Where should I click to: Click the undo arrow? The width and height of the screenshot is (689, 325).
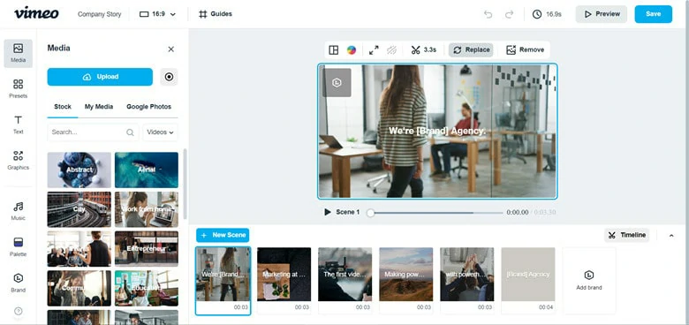tap(488, 14)
